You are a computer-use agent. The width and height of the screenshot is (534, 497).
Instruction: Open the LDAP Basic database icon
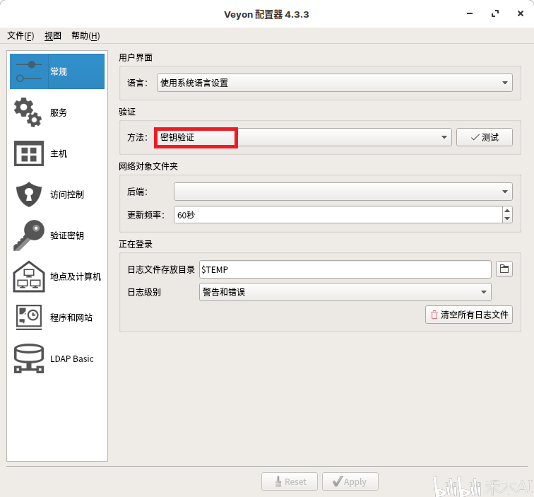29,358
